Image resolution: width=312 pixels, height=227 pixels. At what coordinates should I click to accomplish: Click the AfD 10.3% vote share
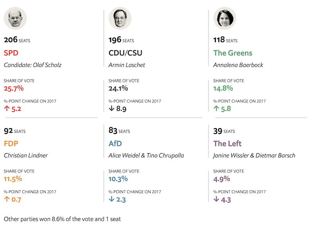[118, 179]
